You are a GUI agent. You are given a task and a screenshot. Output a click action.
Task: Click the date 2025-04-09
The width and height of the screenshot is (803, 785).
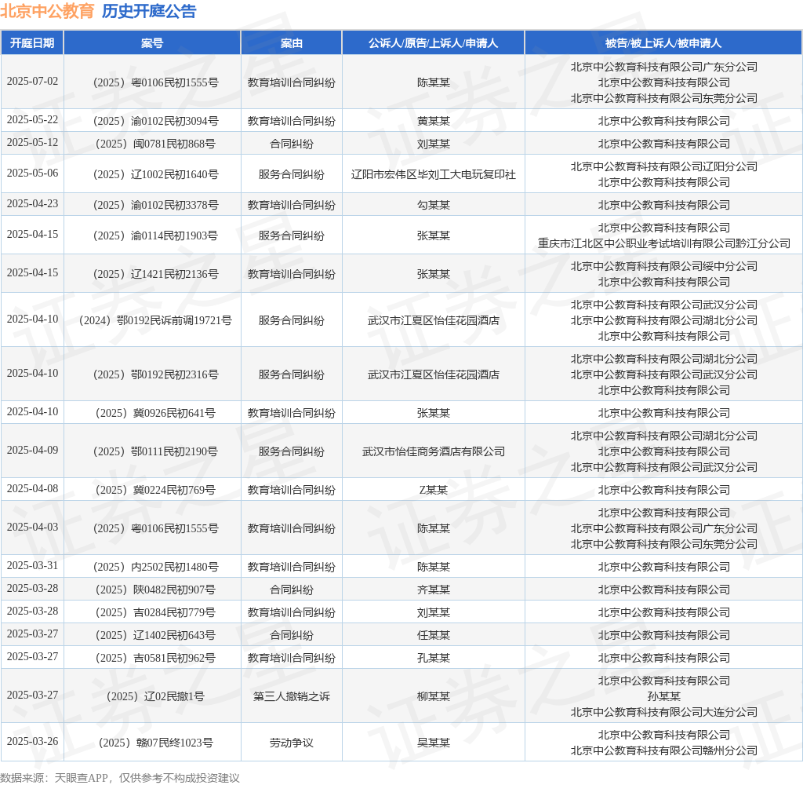tap(32, 450)
